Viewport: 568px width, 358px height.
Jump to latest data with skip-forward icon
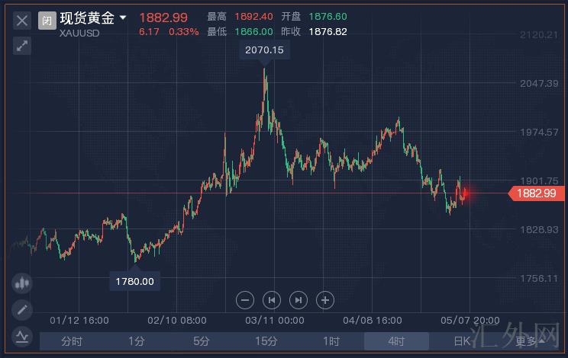[299, 300]
